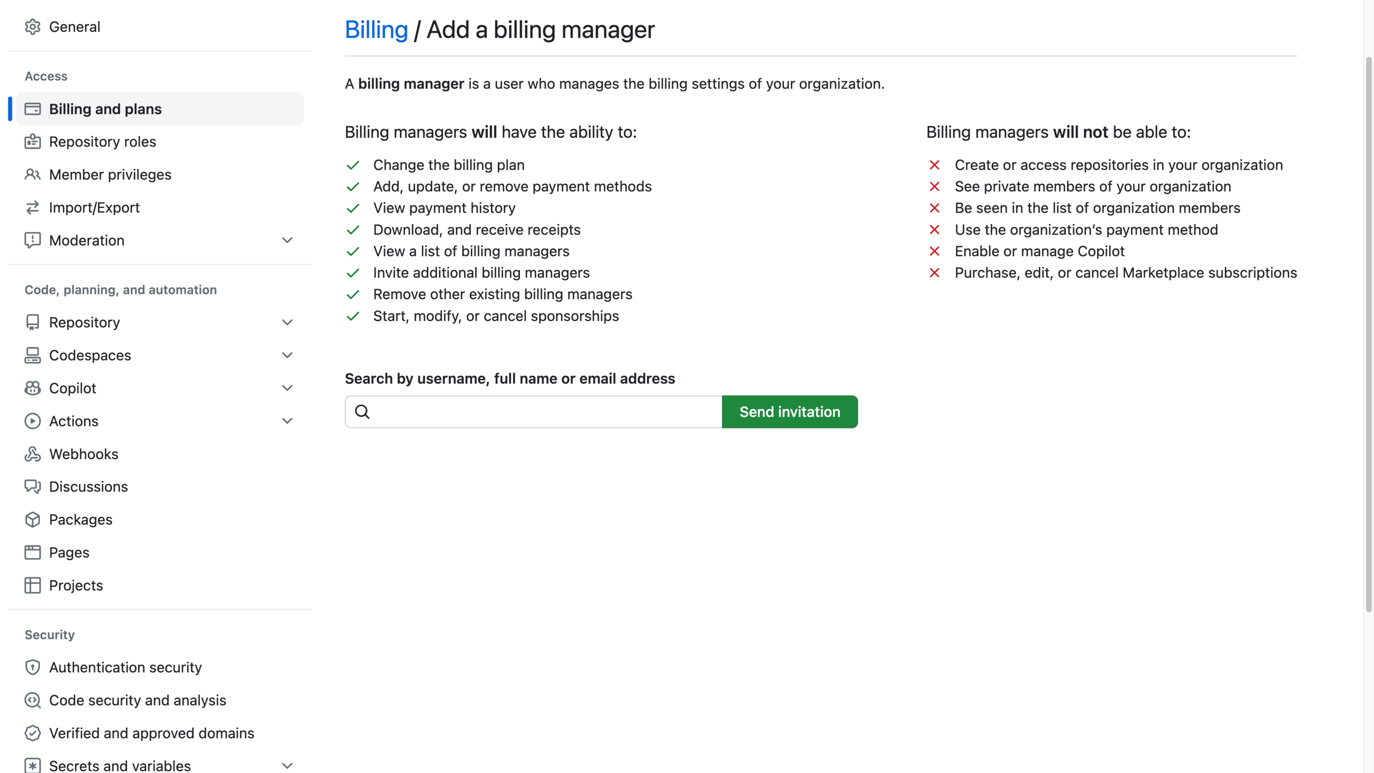Viewport: 1374px width, 773px height.
Task: Select the General settings gear icon
Action: 32,27
